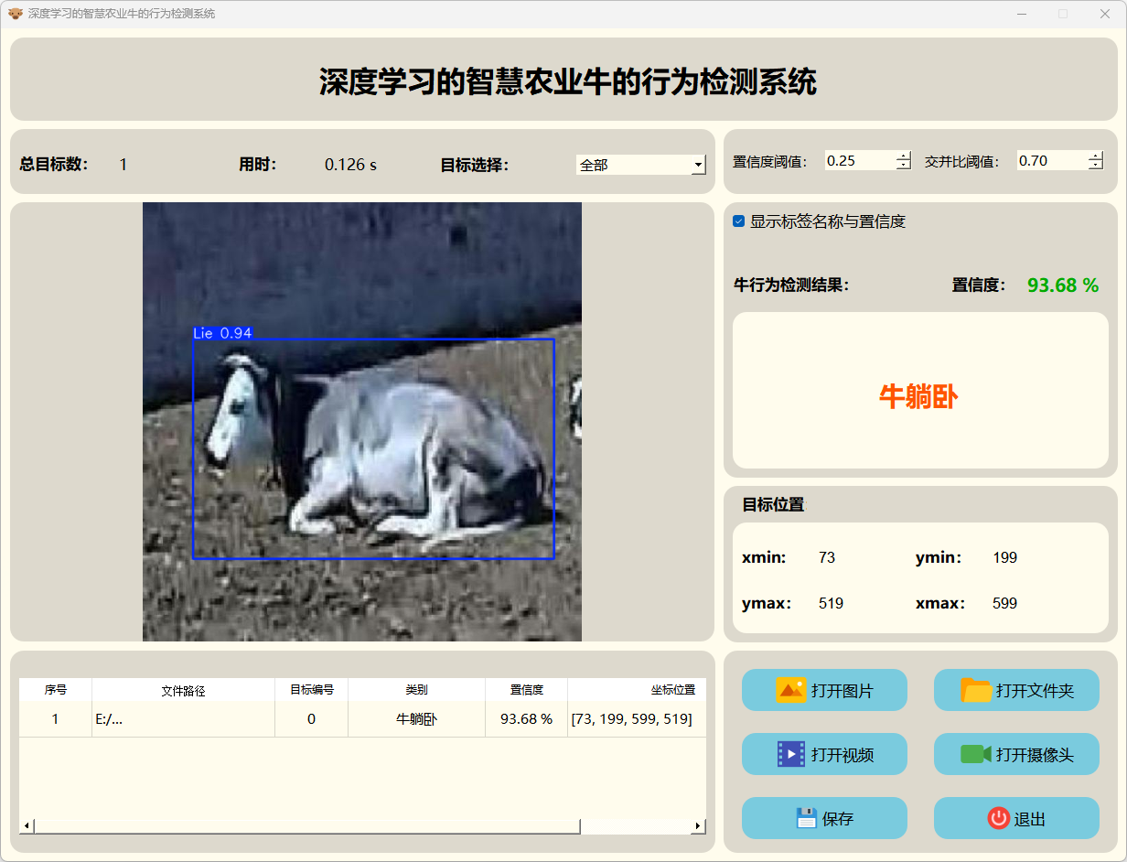The height and width of the screenshot is (862, 1127).
Task: Click the Lie 0.94 label on image
Action: [x=222, y=333]
